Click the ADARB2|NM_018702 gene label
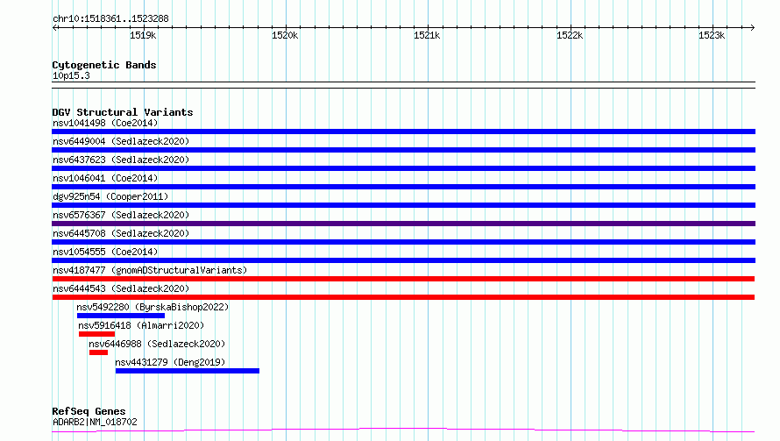 pos(95,422)
